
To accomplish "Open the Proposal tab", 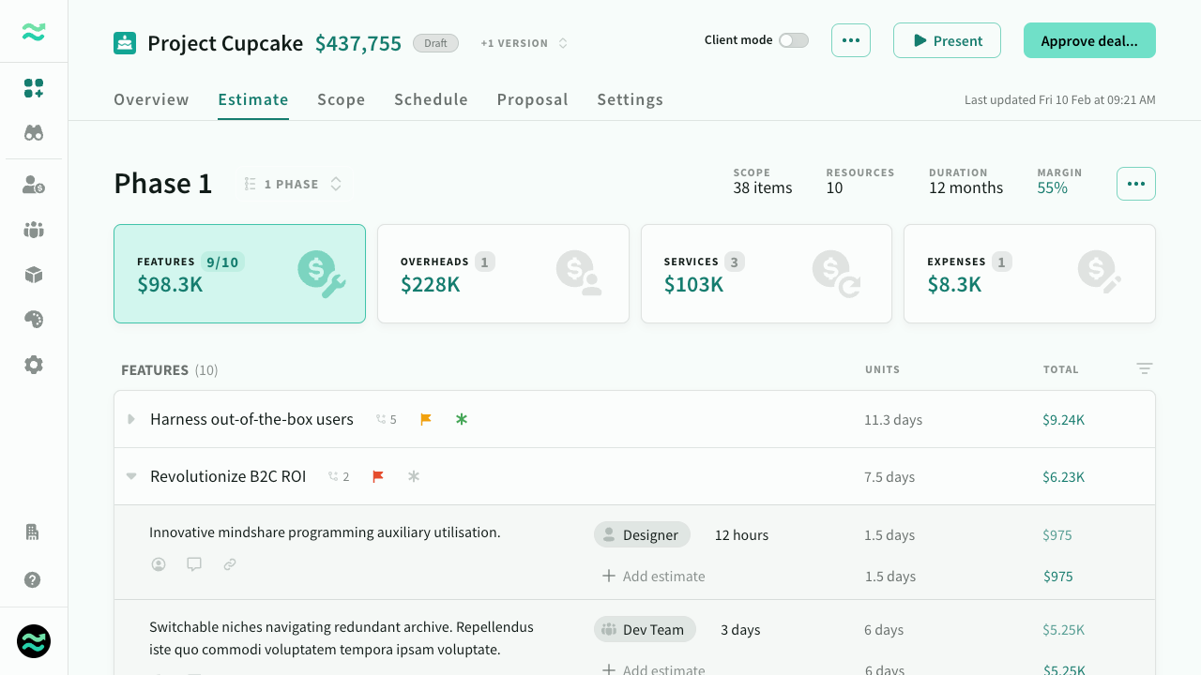I will pos(532,99).
